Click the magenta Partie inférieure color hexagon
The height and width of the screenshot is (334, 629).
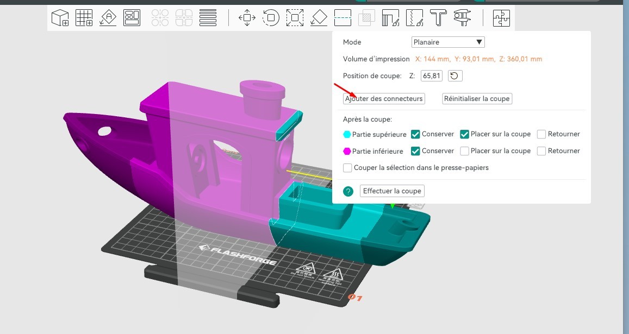347,151
